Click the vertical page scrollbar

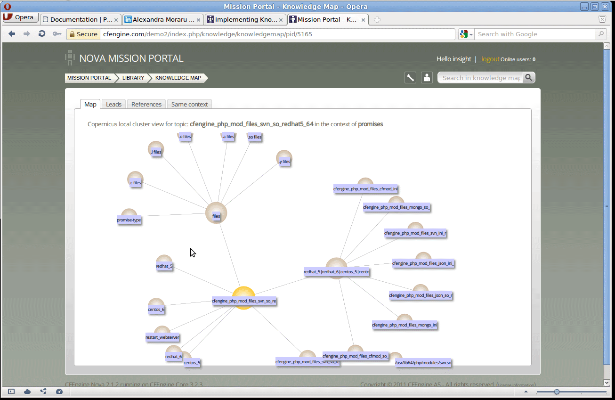tap(607, 207)
